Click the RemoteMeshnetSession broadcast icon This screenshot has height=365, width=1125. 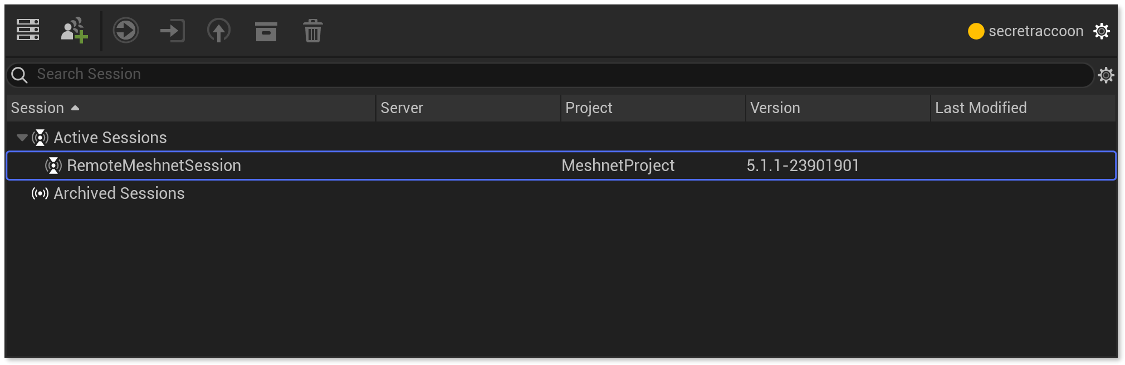53,166
